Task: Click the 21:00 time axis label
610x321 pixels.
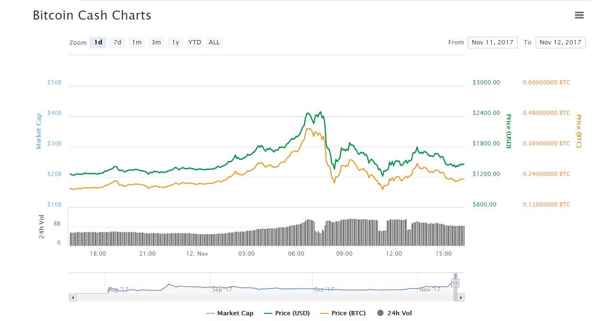Action: 147,254
